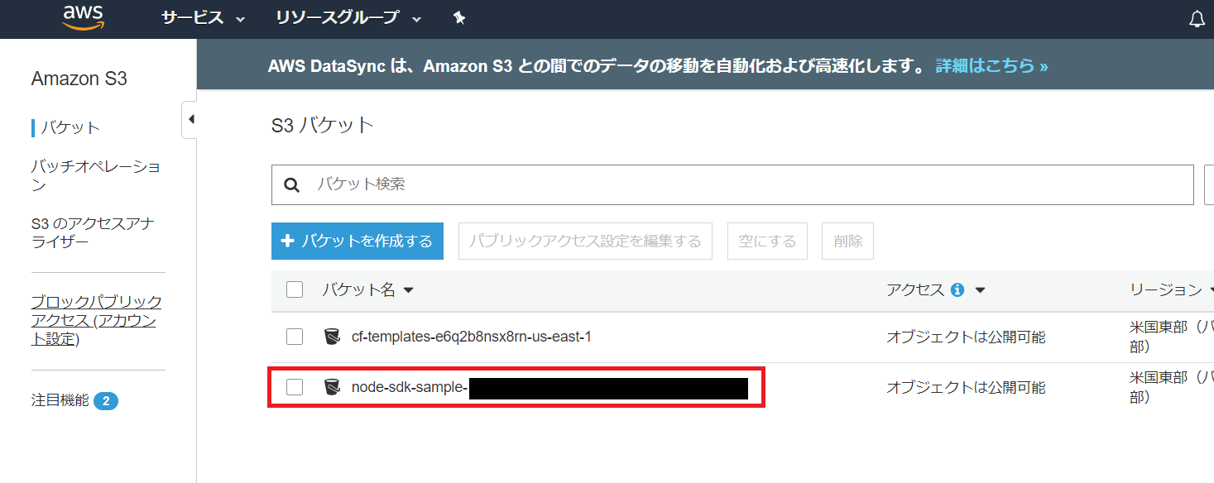Check the node-sdk-sample bucket checkbox

pyautogui.click(x=295, y=387)
